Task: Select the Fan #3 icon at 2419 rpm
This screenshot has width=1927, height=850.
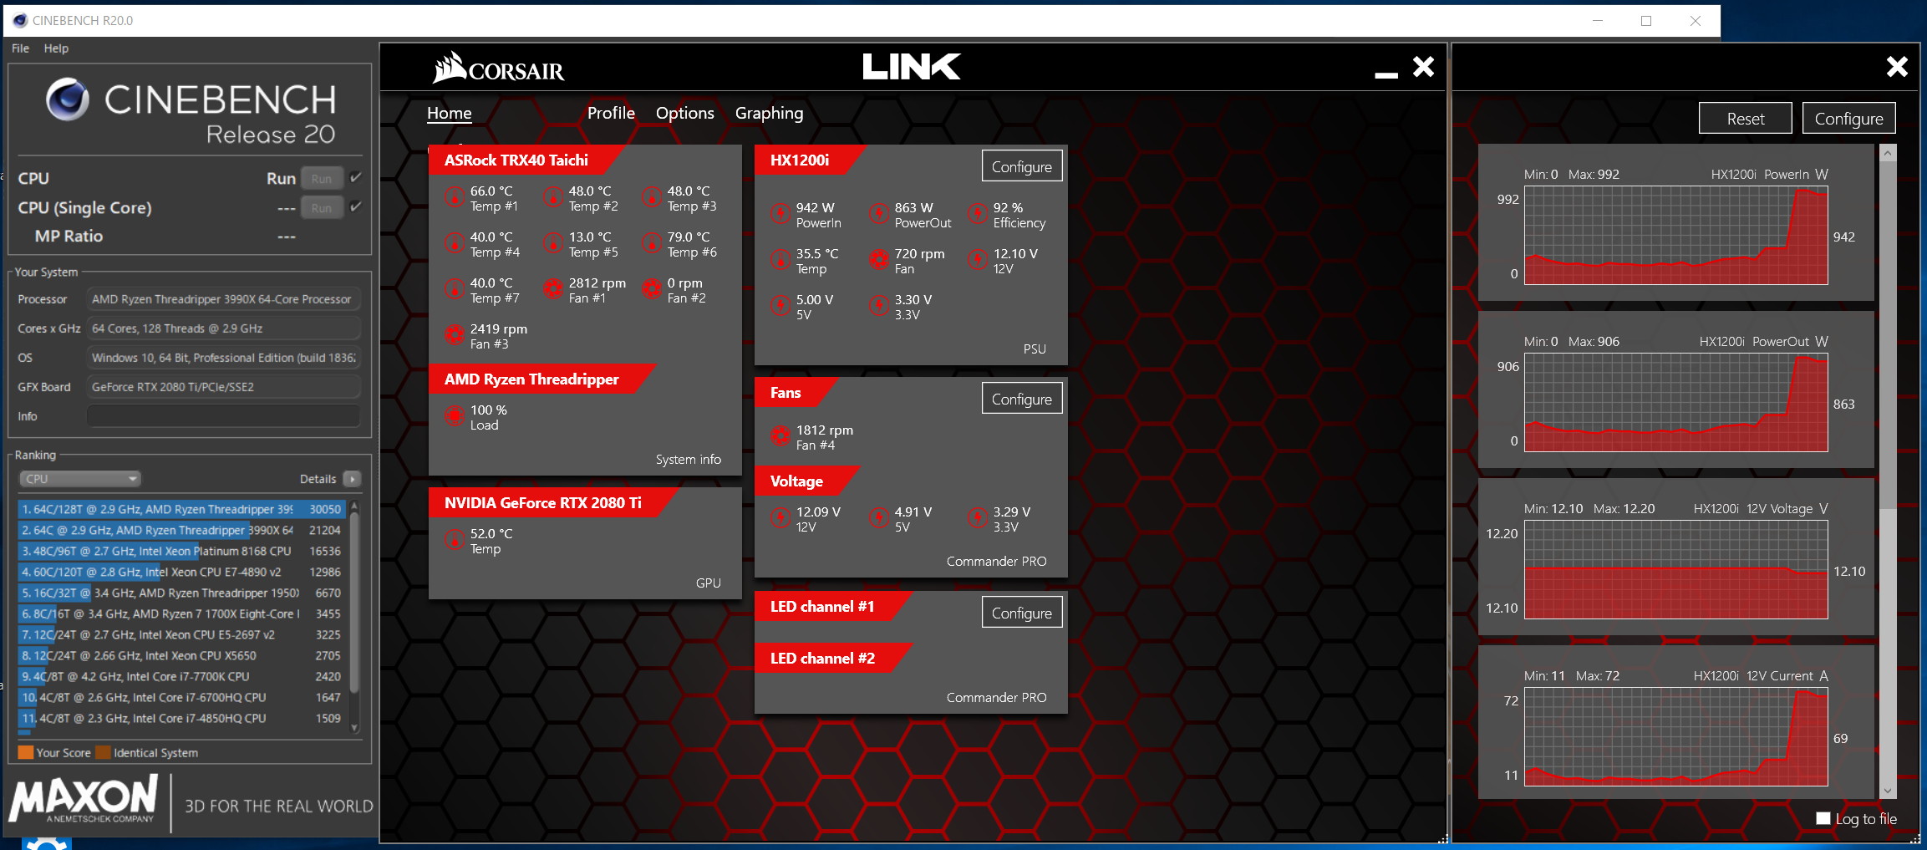Action: pyautogui.click(x=455, y=336)
